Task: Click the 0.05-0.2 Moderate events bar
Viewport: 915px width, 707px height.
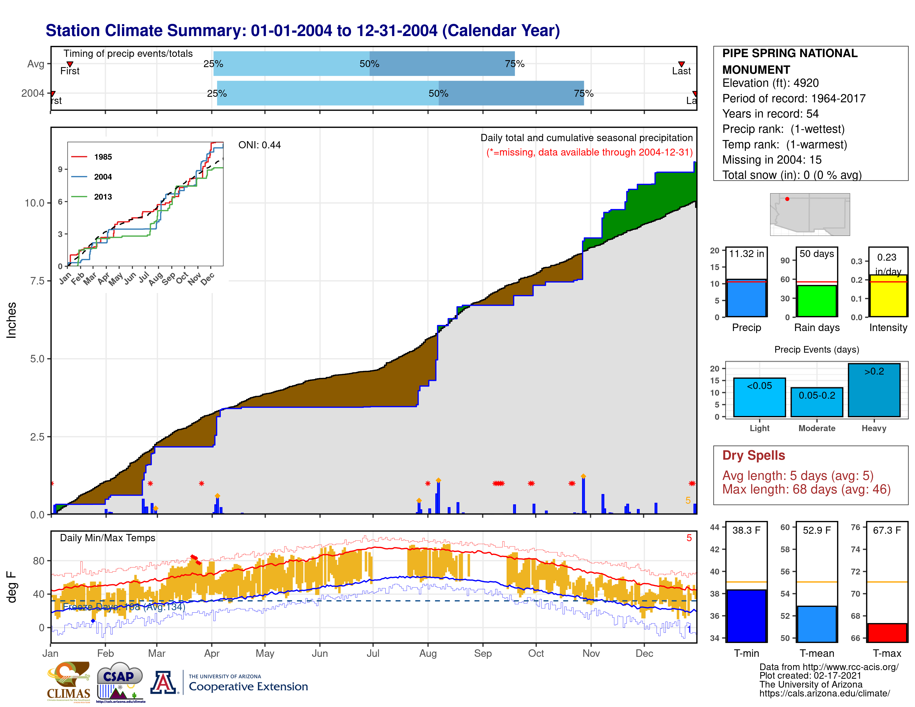Action: coord(817,402)
